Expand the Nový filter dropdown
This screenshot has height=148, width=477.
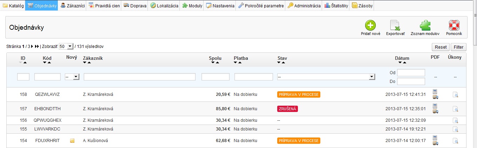coord(72,77)
